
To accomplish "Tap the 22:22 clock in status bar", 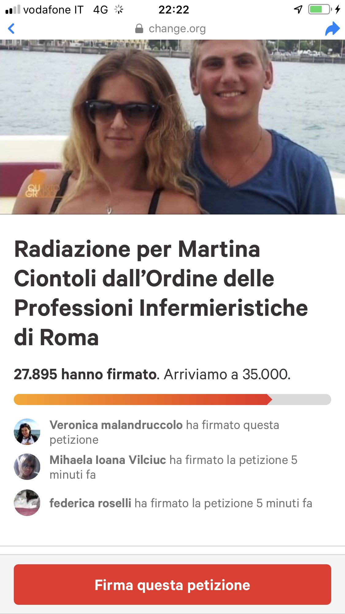I will (x=174, y=10).
